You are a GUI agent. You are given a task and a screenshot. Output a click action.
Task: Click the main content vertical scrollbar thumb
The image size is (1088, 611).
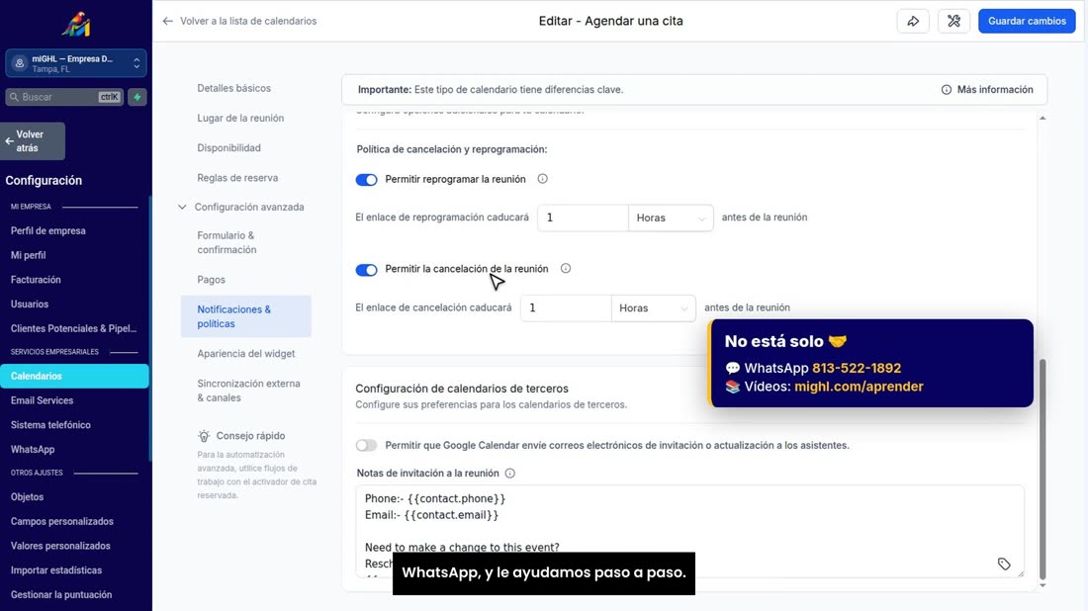click(x=1043, y=469)
